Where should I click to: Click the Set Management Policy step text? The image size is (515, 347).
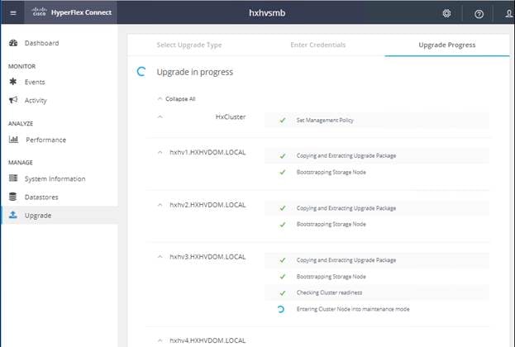(325, 120)
